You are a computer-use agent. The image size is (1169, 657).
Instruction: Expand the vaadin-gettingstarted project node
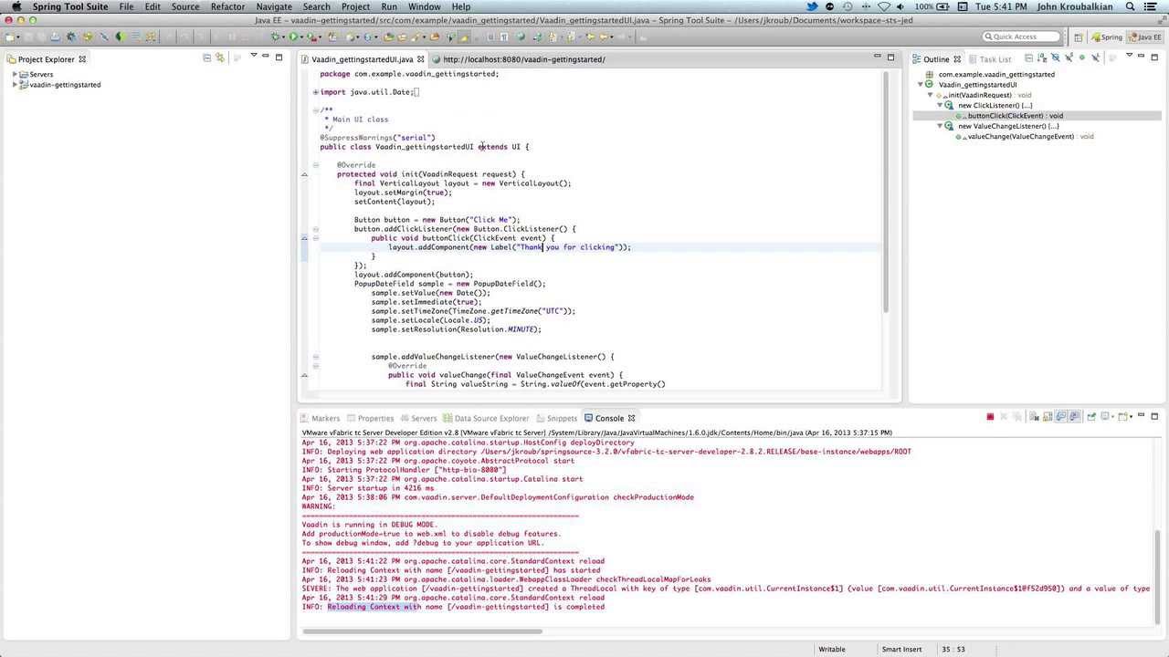point(15,85)
